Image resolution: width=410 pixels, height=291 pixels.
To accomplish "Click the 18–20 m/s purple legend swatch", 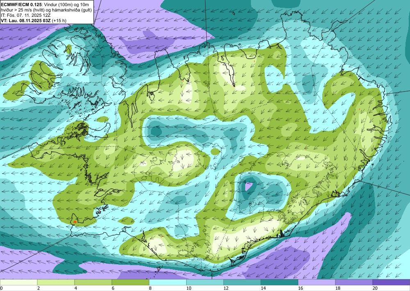I will click(x=354, y=282).
